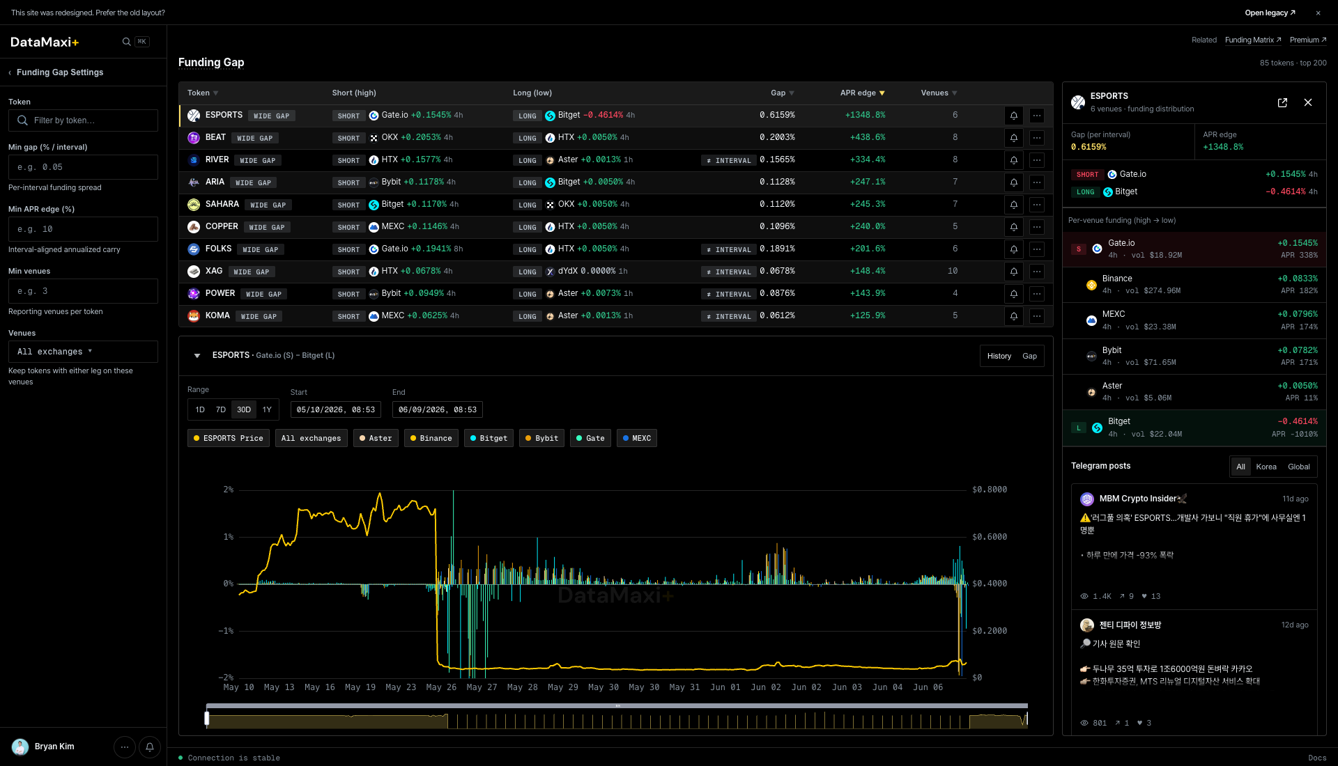The width and height of the screenshot is (1338, 766).
Task: Toggle Gate series on chart
Action: (x=590, y=438)
